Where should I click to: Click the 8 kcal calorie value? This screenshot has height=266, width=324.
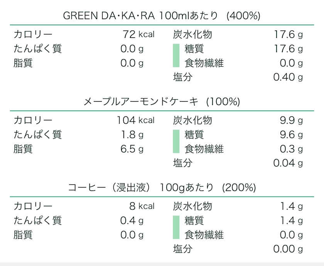pos(142,206)
